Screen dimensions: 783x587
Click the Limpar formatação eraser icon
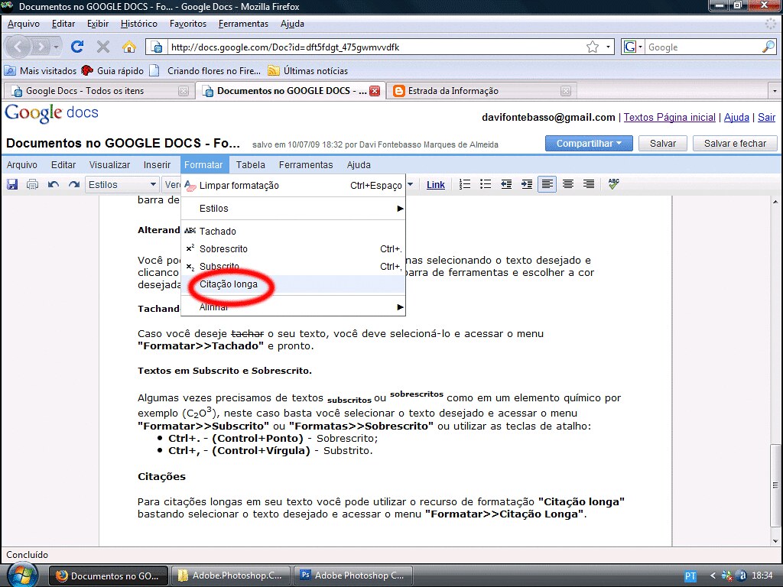[190, 186]
